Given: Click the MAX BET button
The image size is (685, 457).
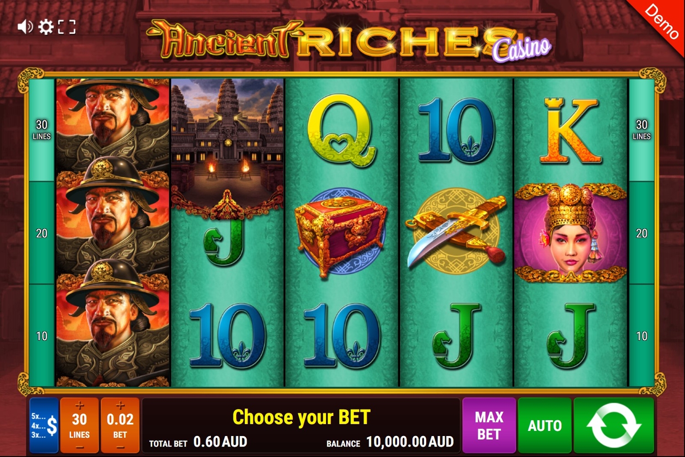Looking at the screenshot, I should pos(489,425).
